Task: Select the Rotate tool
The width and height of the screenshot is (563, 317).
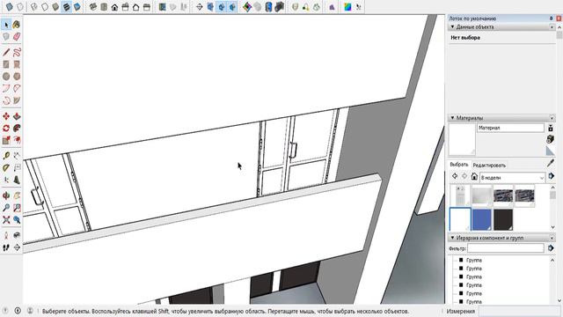Action: [6, 129]
